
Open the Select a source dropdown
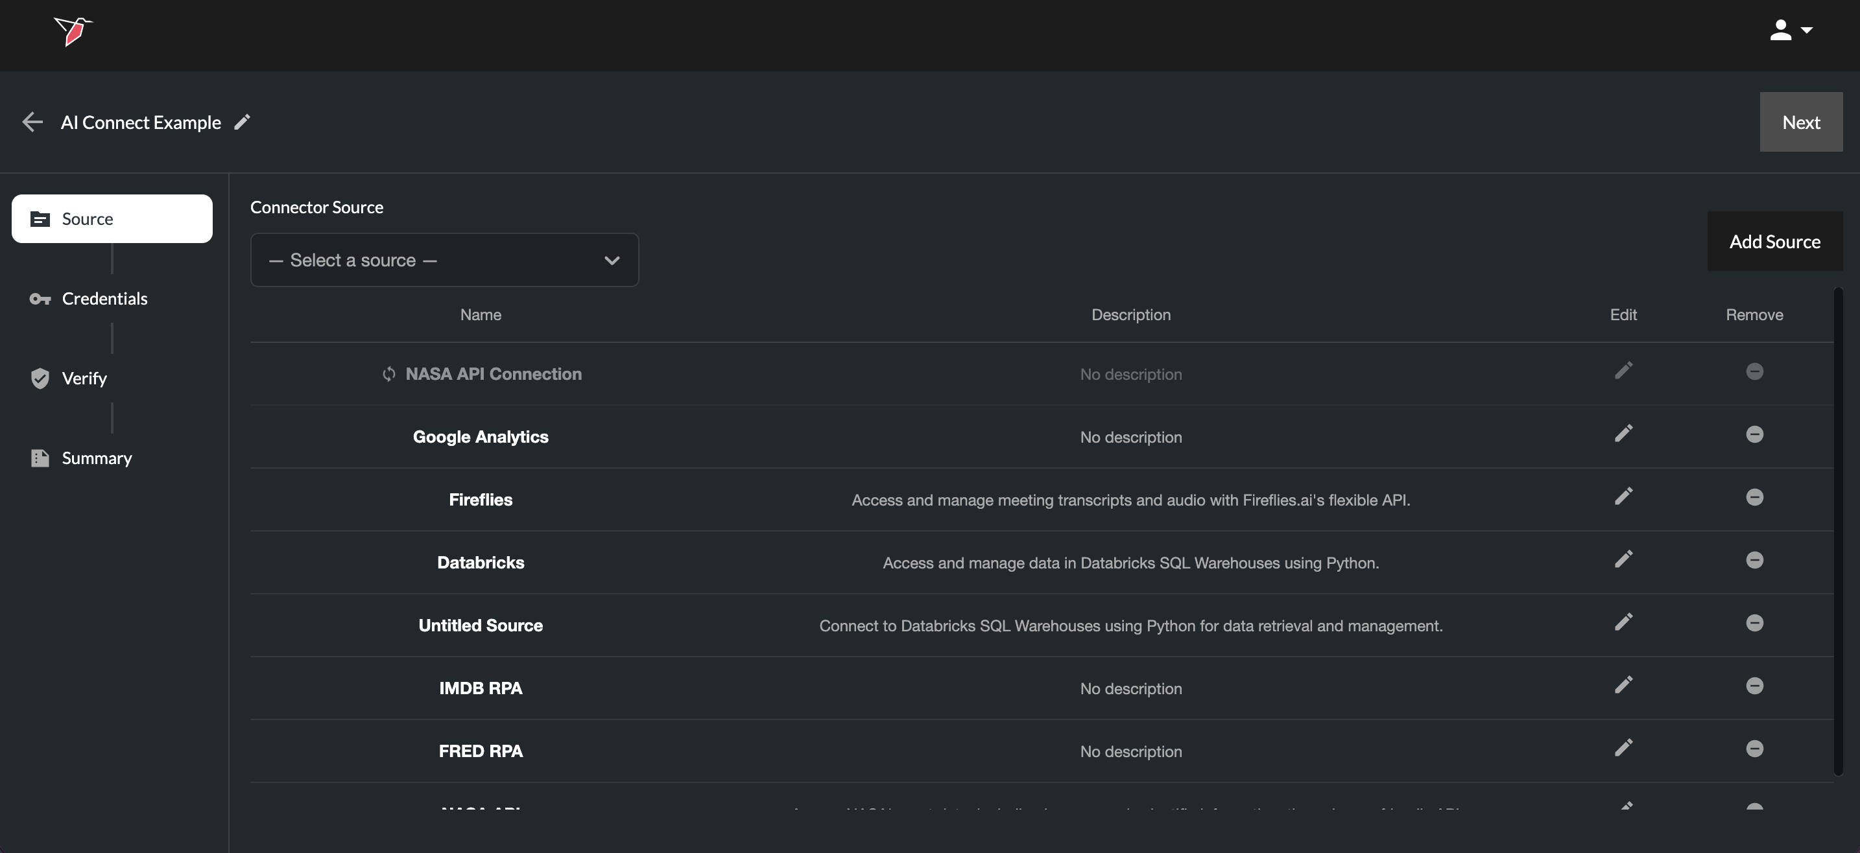point(444,260)
